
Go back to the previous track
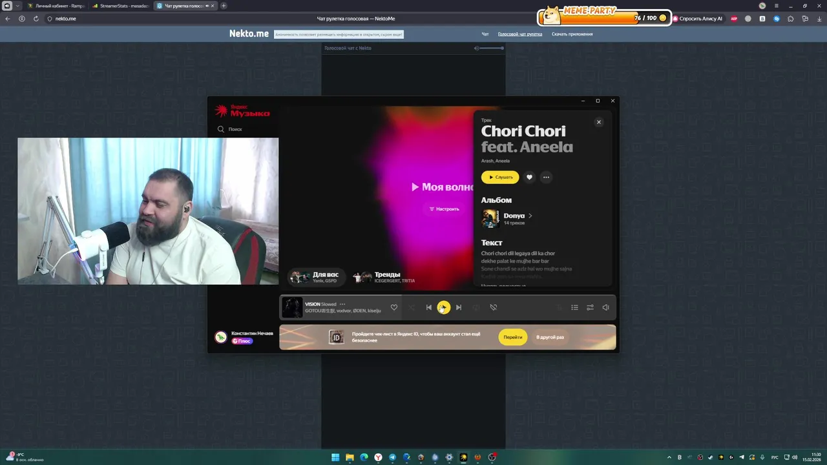[x=428, y=307]
